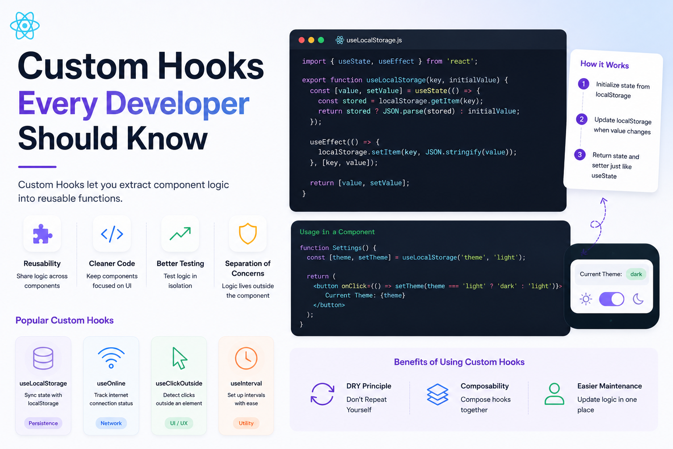
Task: Select the useLocalStorage.js file tab
Action: coord(368,40)
